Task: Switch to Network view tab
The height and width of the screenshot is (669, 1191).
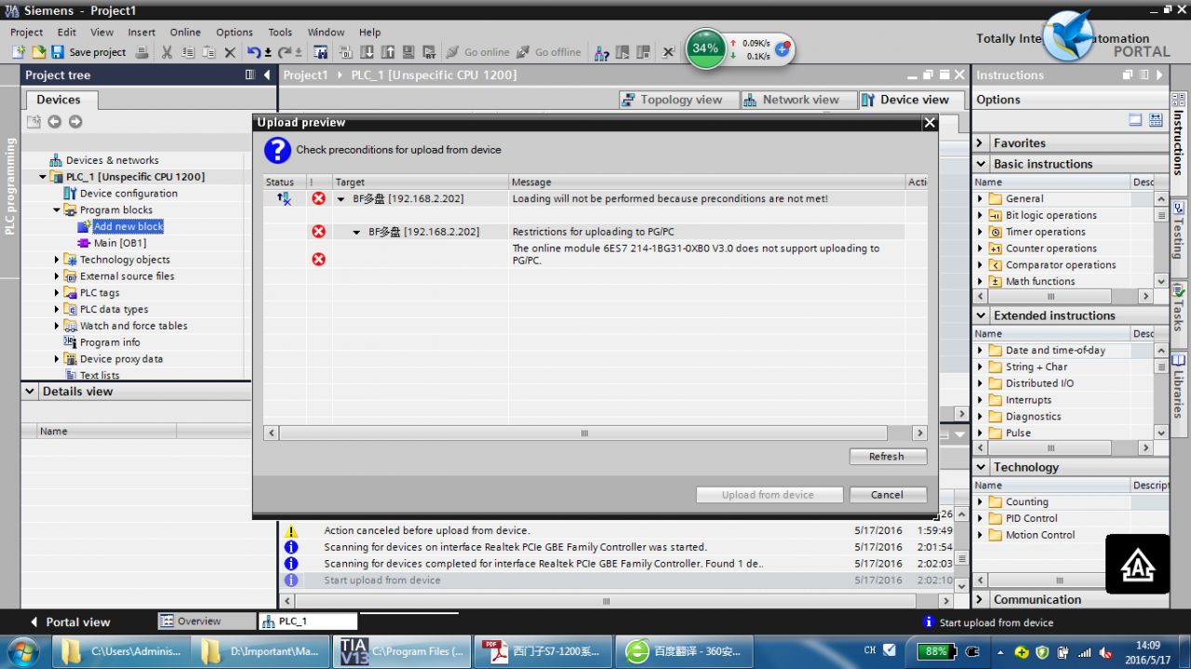Action: tap(800, 100)
